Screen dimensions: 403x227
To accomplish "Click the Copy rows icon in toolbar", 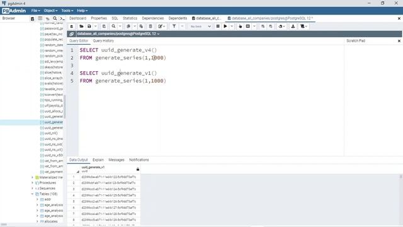I will [128, 26].
